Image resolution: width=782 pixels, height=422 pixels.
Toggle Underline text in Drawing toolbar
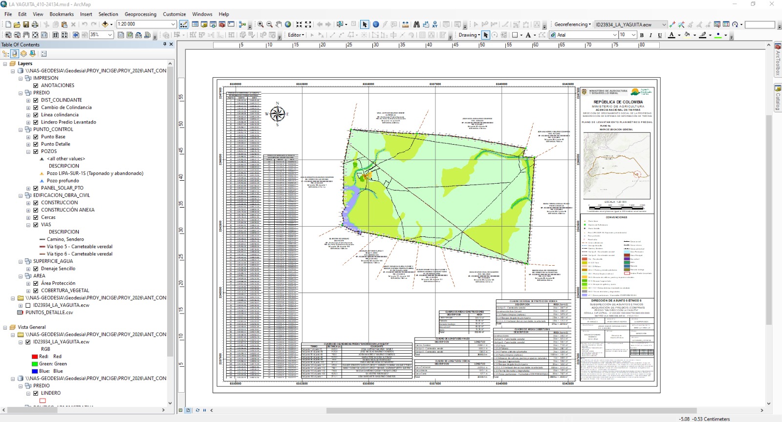pos(660,35)
